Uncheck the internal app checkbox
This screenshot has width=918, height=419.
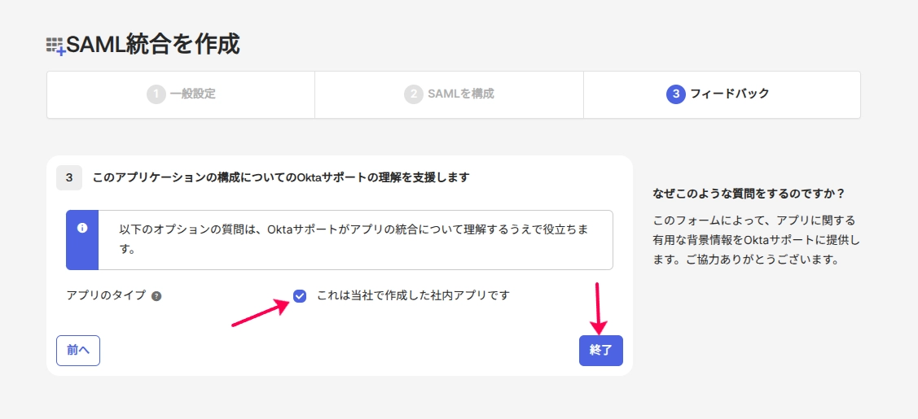pyautogui.click(x=300, y=296)
